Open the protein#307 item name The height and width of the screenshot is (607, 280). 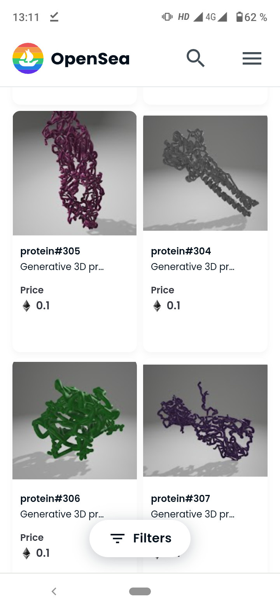180,498
